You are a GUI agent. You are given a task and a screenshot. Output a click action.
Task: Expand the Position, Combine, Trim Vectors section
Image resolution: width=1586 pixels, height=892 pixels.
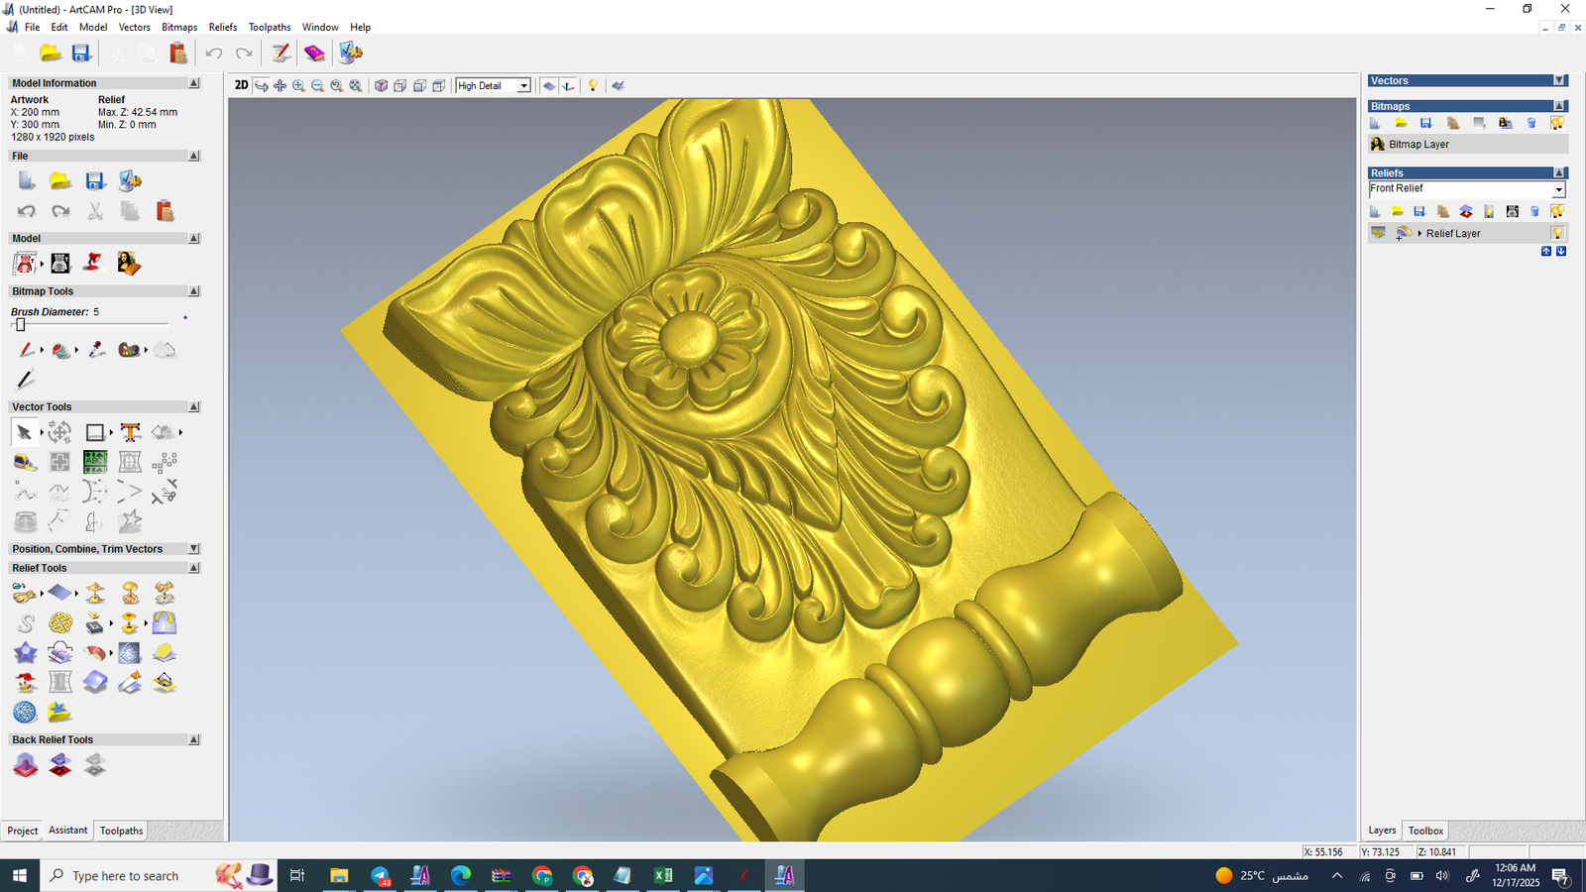(194, 549)
